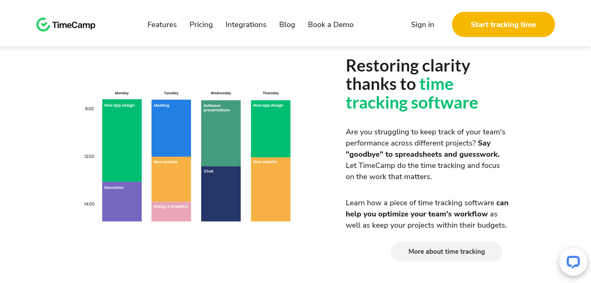Select Thursday's orange New website block
The width and height of the screenshot is (591, 283).
click(271, 189)
